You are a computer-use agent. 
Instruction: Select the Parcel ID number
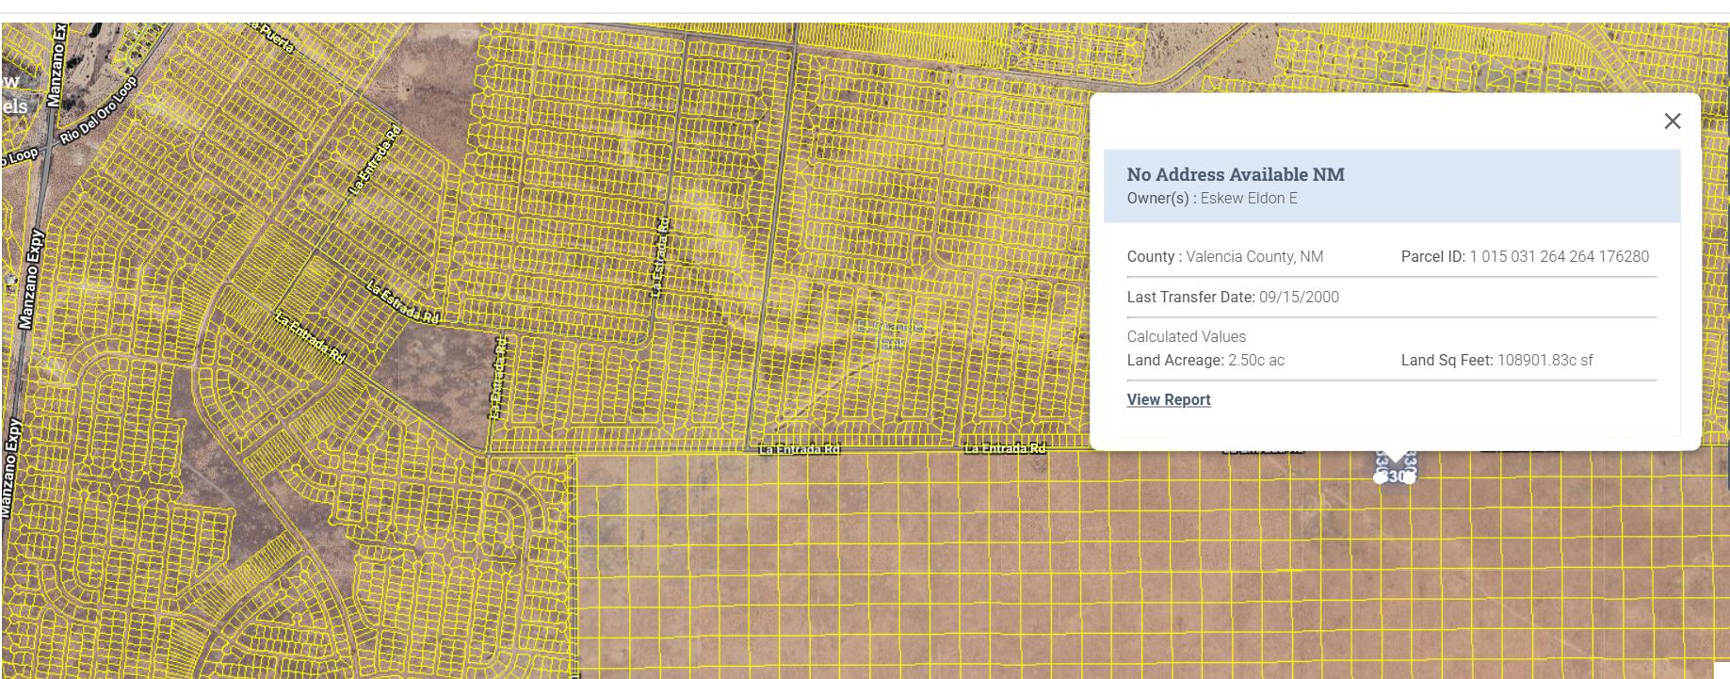pos(1559,257)
